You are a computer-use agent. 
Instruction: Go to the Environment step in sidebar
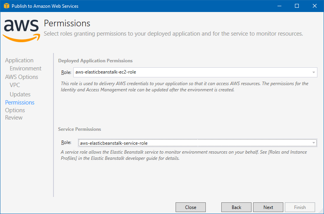(x=26, y=68)
